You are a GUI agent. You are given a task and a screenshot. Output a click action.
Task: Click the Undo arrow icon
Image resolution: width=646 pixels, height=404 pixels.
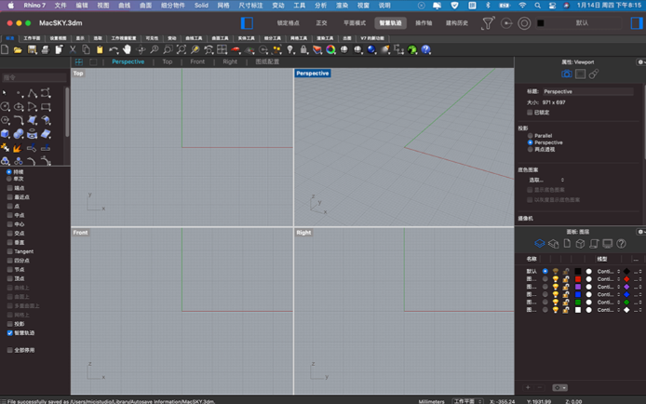[x=114, y=50]
